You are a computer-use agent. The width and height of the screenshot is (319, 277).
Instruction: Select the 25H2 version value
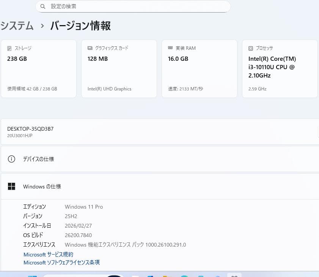71,216
